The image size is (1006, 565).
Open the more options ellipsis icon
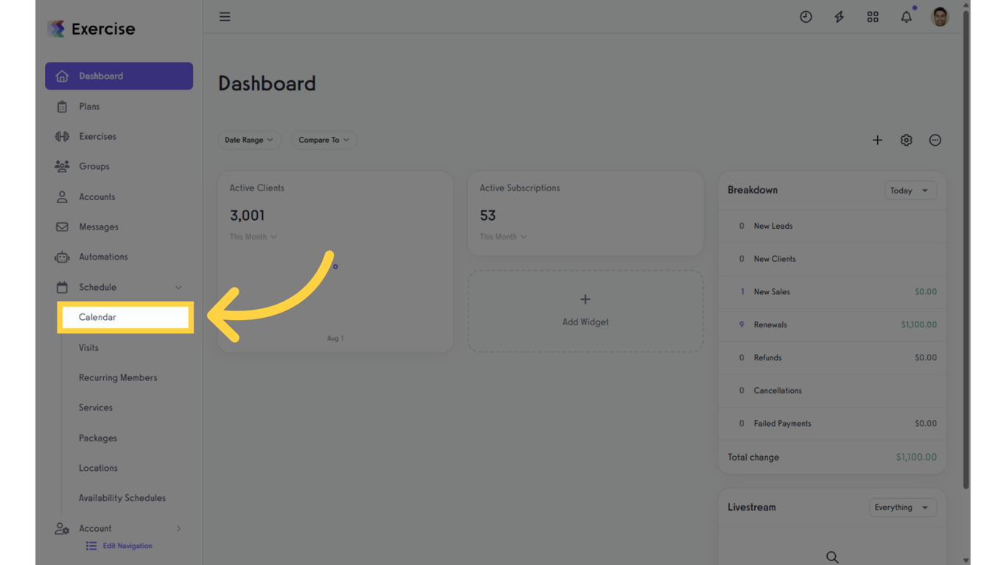935,140
